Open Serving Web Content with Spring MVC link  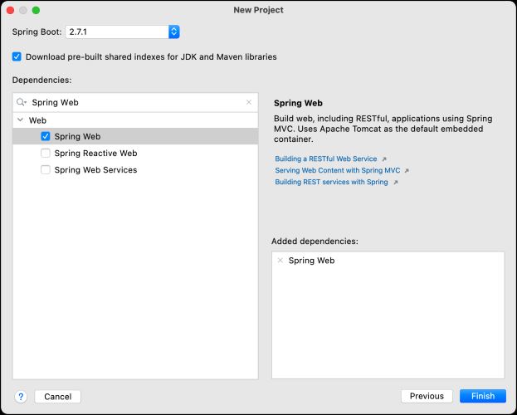[x=337, y=170]
